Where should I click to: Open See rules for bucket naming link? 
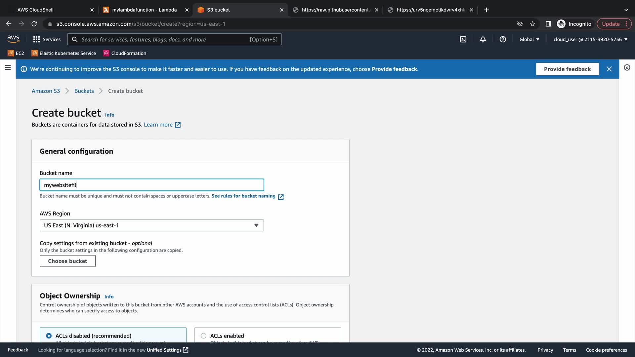243,196
